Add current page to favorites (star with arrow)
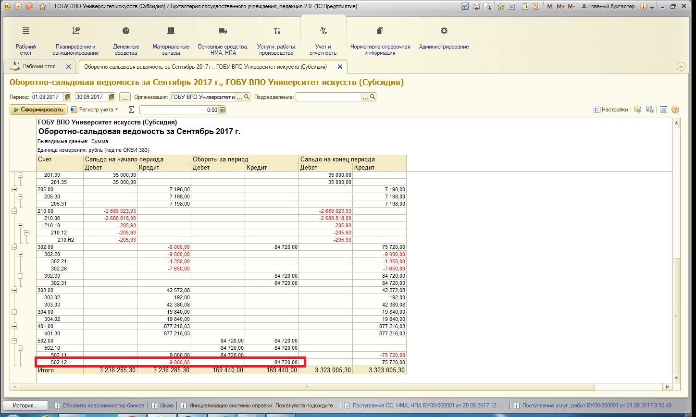The image size is (696, 417). point(501,7)
